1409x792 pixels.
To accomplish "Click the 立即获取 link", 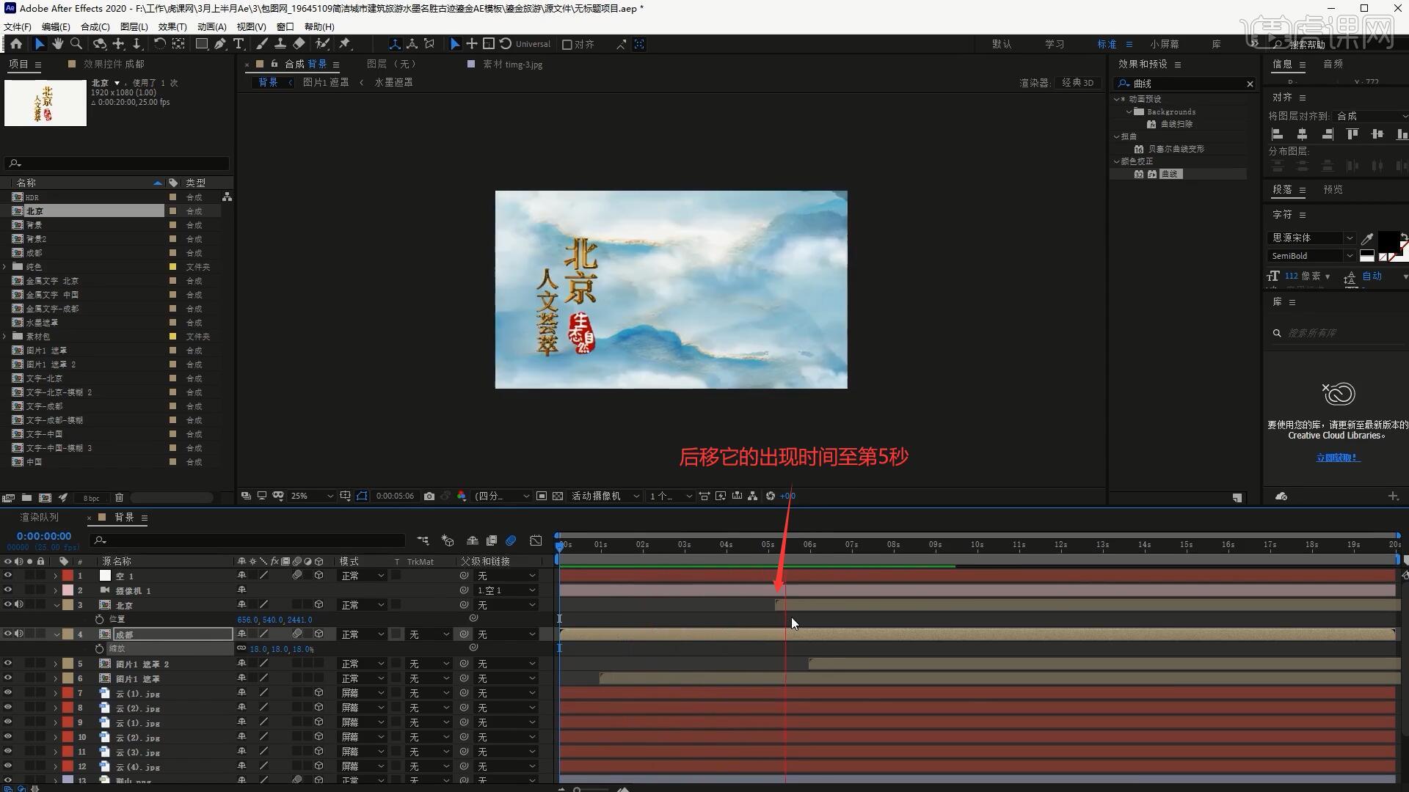I will click(1337, 458).
